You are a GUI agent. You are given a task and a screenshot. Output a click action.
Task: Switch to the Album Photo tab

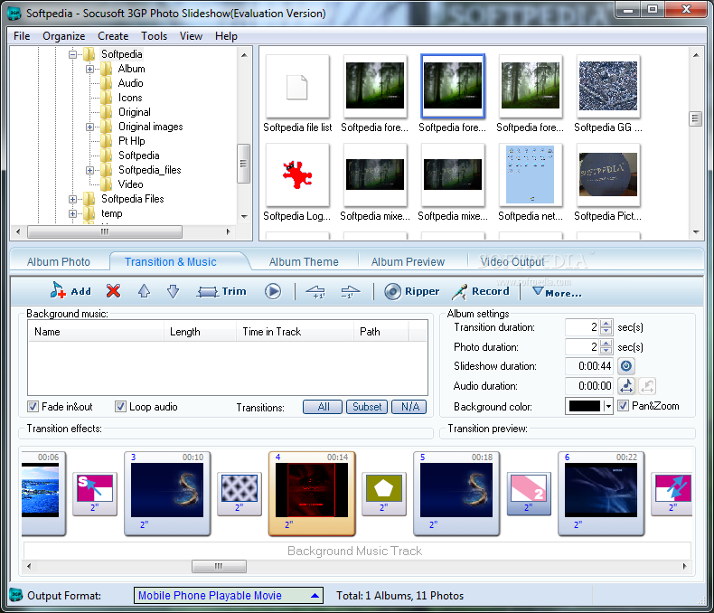click(58, 262)
